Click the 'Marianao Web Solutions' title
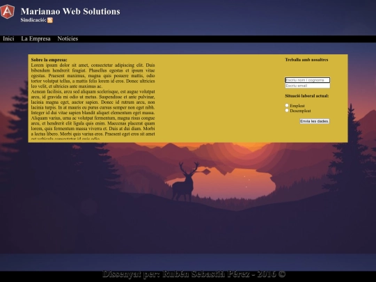 pos(70,11)
